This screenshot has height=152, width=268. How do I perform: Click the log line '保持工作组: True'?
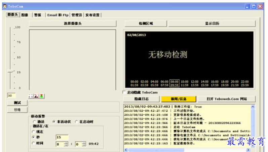[x=163, y=107]
